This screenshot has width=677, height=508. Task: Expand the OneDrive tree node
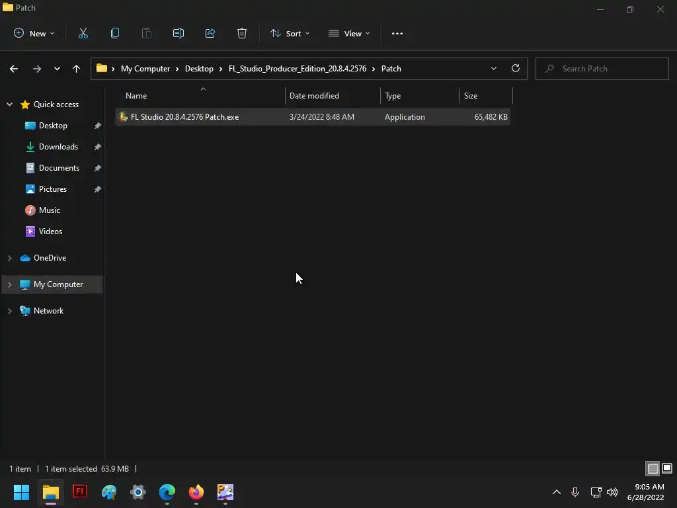pyautogui.click(x=9, y=258)
